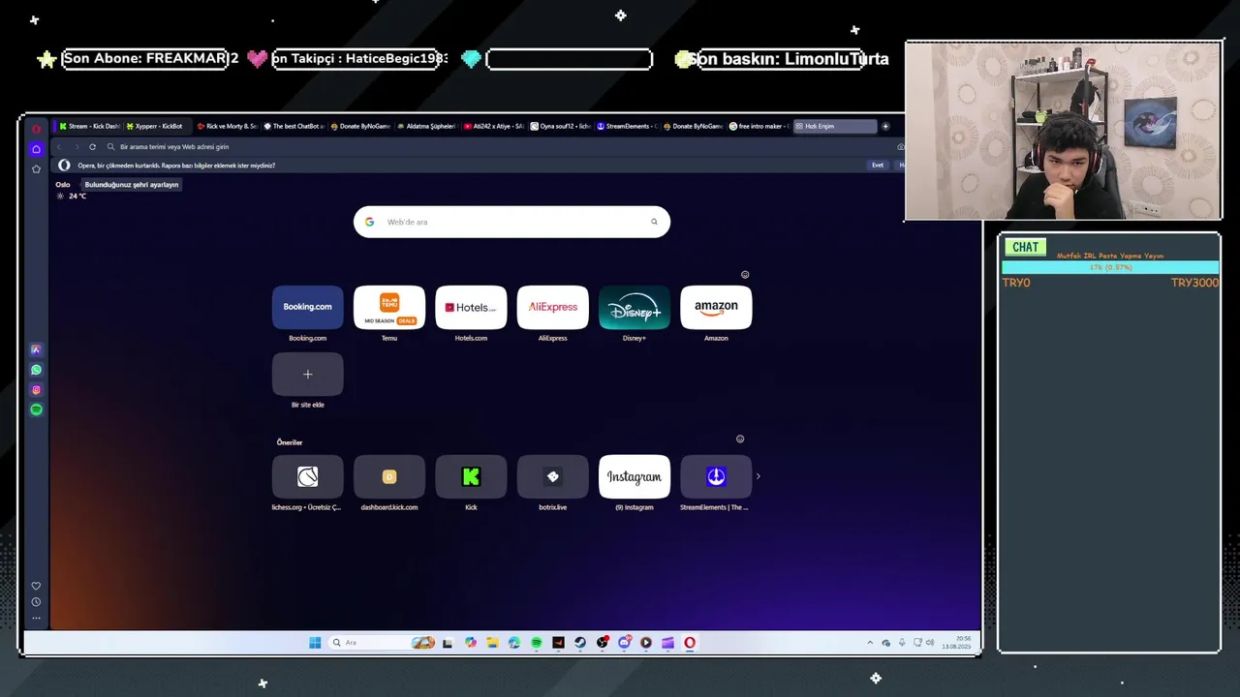The width and height of the screenshot is (1240, 697).
Task: Show hidden tray icons chevron
Action: pos(870,643)
